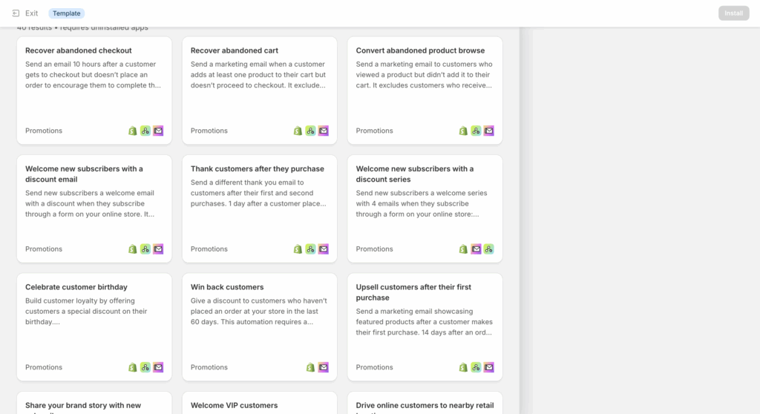Viewport: 760px width, 414px height.
Task: Choose Convert abandoned product browse template
Action: pyautogui.click(x=425, y=91)
